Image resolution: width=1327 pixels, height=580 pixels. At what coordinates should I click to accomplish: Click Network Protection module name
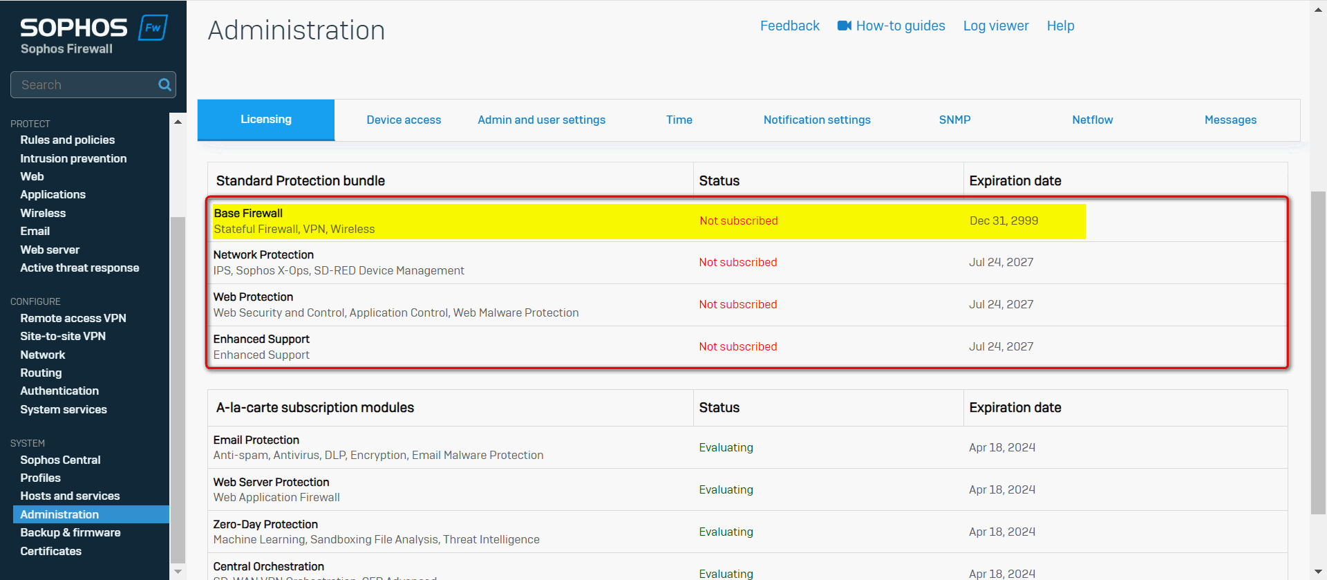(x=263, y=254)
